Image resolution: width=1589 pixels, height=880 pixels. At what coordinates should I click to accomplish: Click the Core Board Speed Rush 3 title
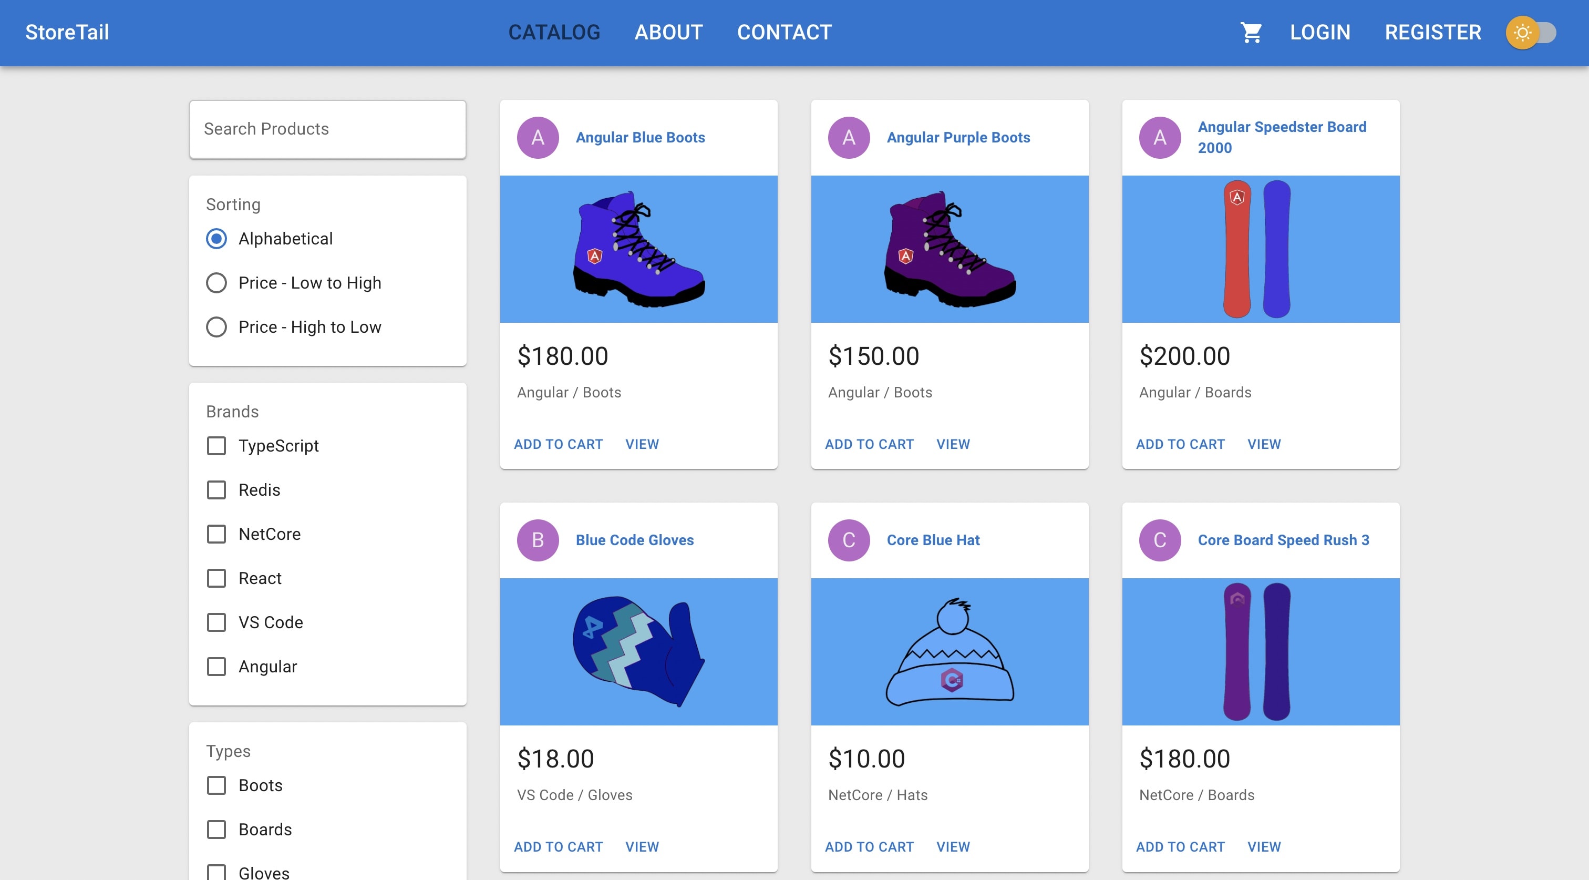tap(1283, 540)
